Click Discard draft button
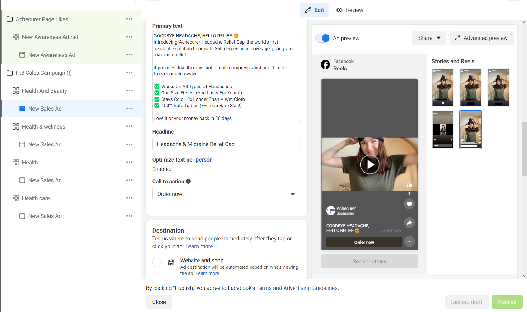527x312 pixels. [x=466, y=302]
